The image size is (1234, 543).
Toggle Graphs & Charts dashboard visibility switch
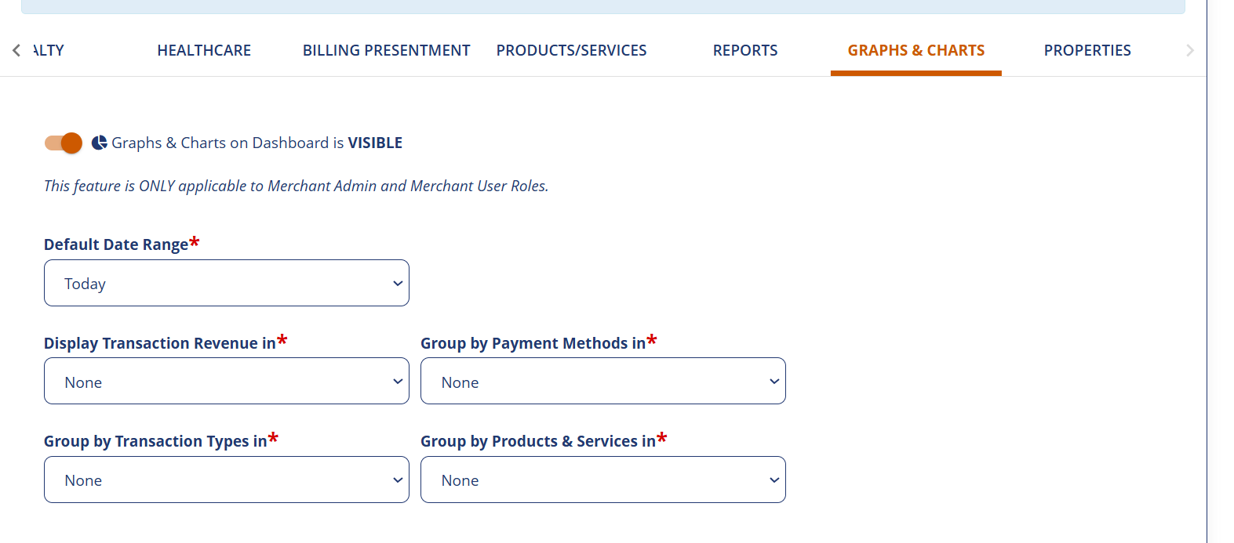point(64,143)
